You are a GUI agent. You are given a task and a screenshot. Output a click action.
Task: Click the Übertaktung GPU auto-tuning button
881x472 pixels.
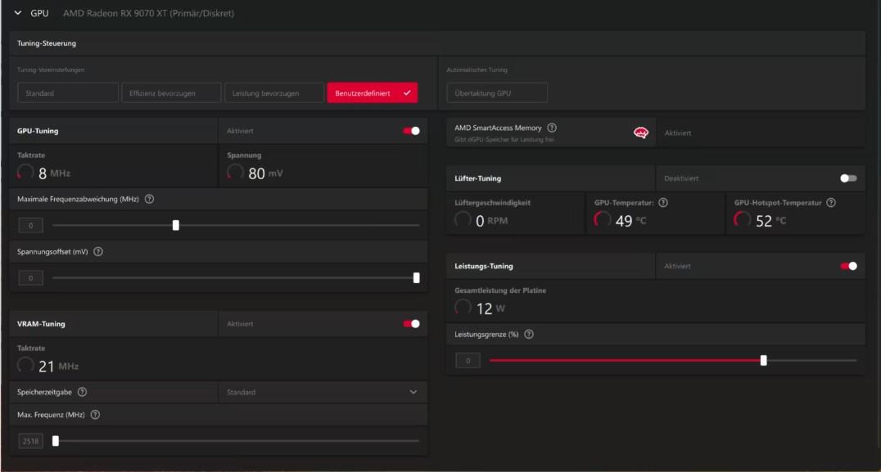coord(497,93)
